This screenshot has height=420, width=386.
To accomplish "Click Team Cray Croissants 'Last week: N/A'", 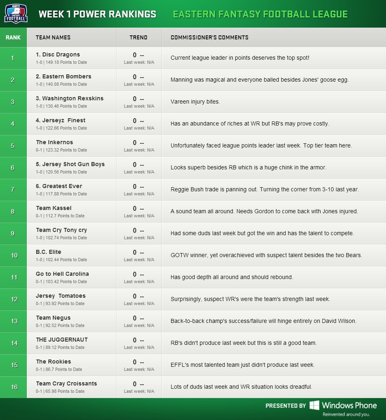I will coord(139,392).
